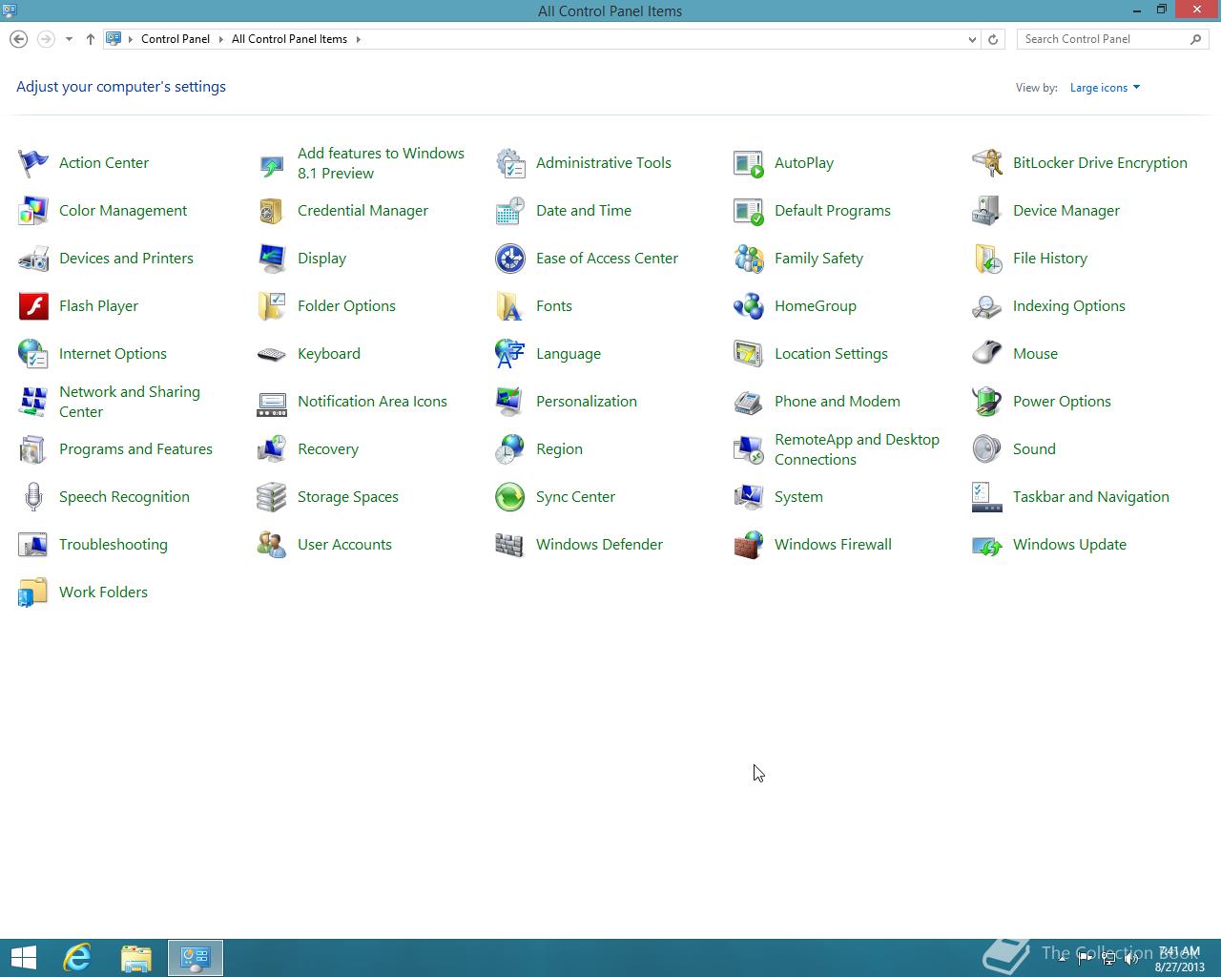Image resolution: width=1221 pixels, height=977 pixels.
Task: Open the Notification Area Icons link
Action: click(x=372, y=402)
